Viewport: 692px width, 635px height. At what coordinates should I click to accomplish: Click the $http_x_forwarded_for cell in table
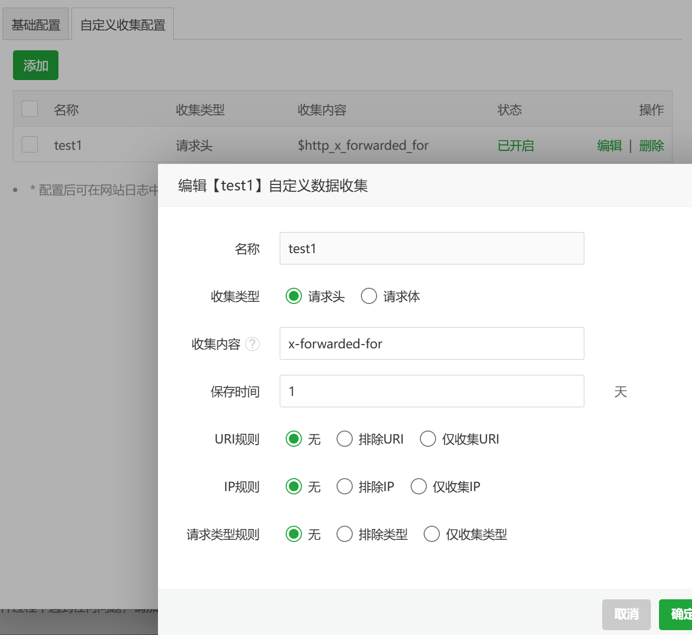click(x=363, y=145)
